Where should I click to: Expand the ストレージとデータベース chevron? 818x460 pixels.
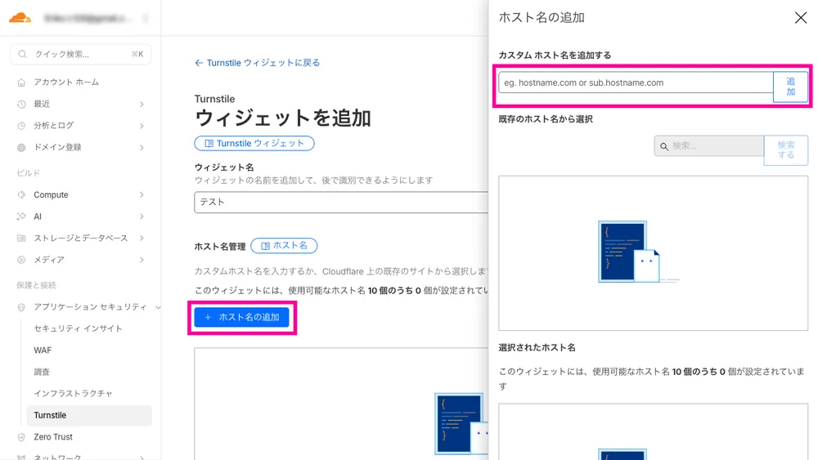click(142, 238)
